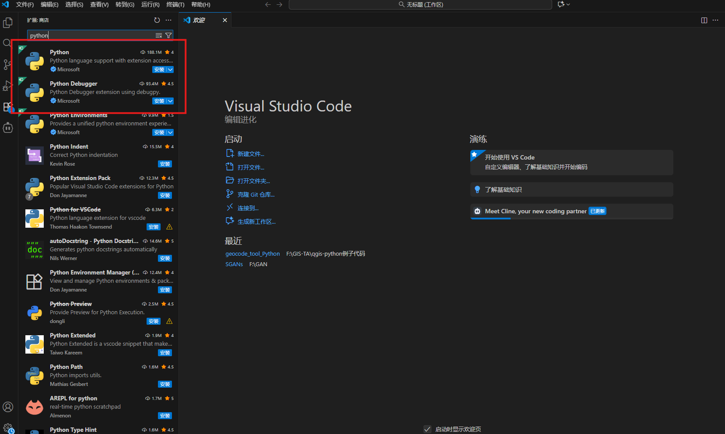This screenshot has width=725, height=434.
Task: Toggle split editor layout icon
Action: point(704,20)
